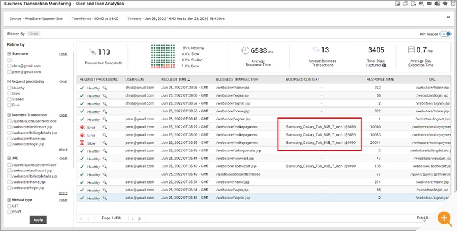Open magnifier for the Slow makepayment row
The image size is (457, 231).
pos(105,143)
